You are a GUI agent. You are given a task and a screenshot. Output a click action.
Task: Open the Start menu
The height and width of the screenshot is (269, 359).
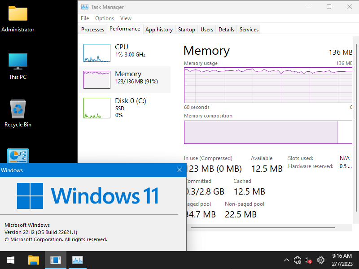[11, 260]
